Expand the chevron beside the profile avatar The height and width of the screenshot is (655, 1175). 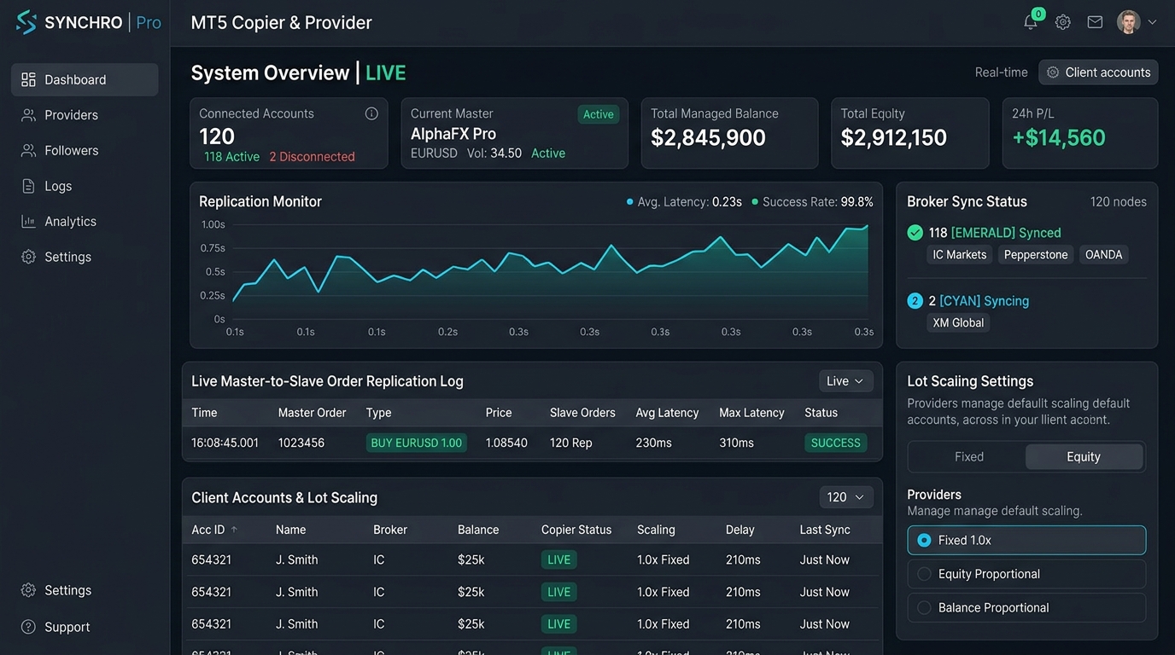pyautogui.click(x=1152, y=22)
